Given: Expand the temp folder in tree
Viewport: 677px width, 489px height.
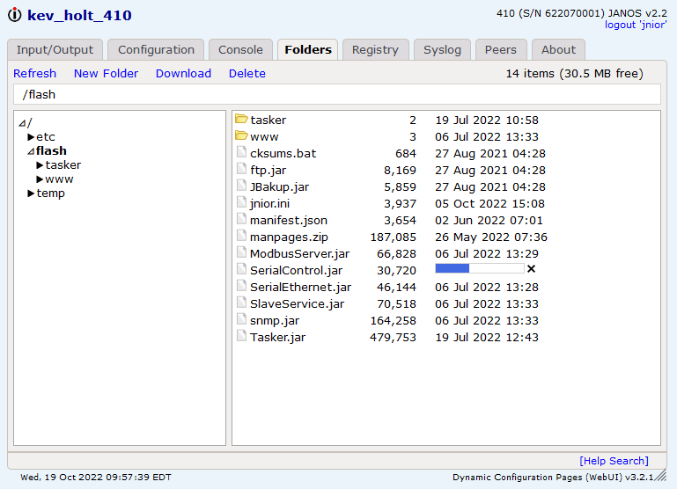Looking at the screenshot, I should coord(31,193).
